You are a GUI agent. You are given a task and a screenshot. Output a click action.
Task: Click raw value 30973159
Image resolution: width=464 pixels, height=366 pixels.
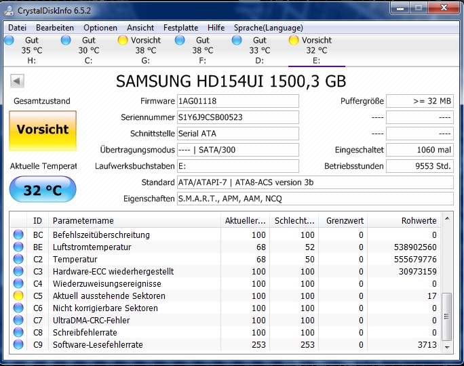click(x=418, y=271)
